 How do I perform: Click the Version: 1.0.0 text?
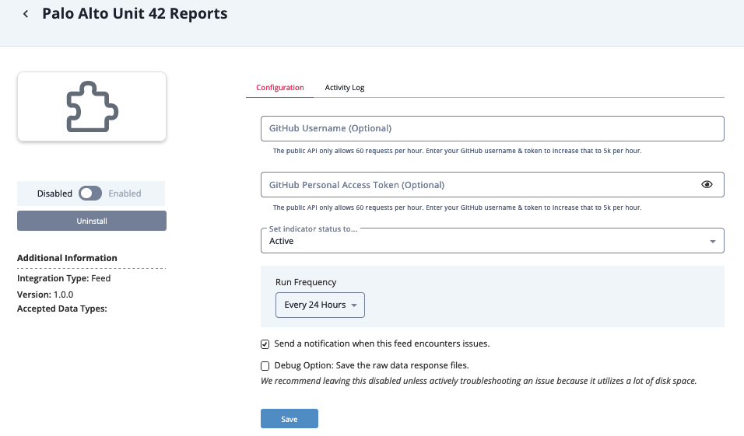pyautogui.click(x=45, y=295)
